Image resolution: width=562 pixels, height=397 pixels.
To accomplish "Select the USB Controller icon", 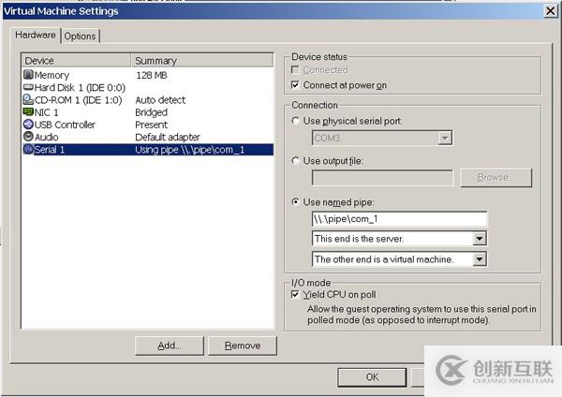I will coord(28,125).
